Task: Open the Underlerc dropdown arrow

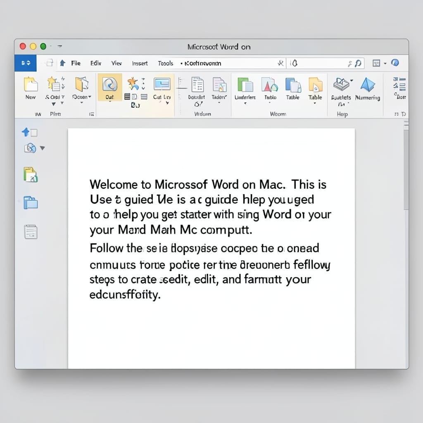Action: tap(245, 103)
